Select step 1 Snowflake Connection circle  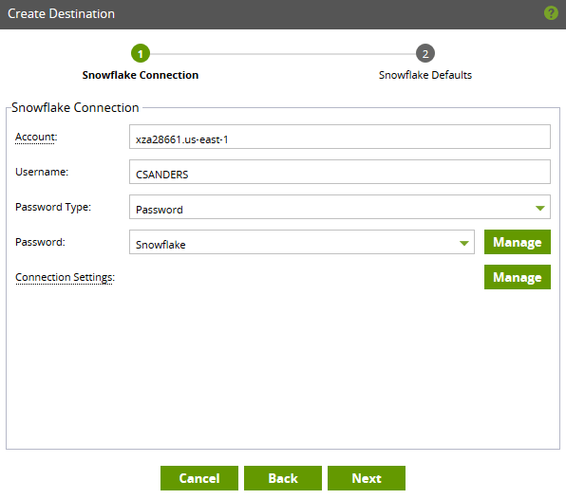pos(141,54)
